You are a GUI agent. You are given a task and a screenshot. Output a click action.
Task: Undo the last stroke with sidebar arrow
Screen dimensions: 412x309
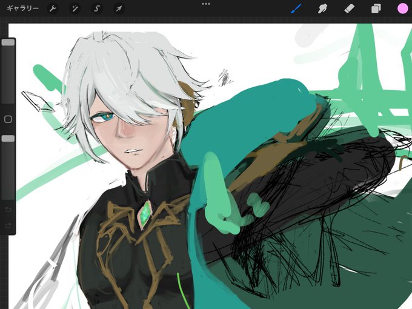[x=8, y=210]
